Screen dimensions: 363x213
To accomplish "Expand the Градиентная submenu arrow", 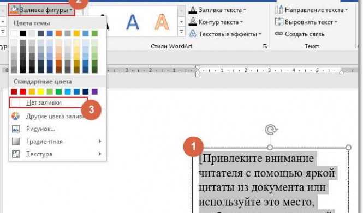I will (100, 141).
